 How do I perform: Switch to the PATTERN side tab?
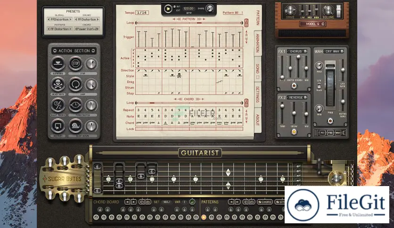click(257, 18)
